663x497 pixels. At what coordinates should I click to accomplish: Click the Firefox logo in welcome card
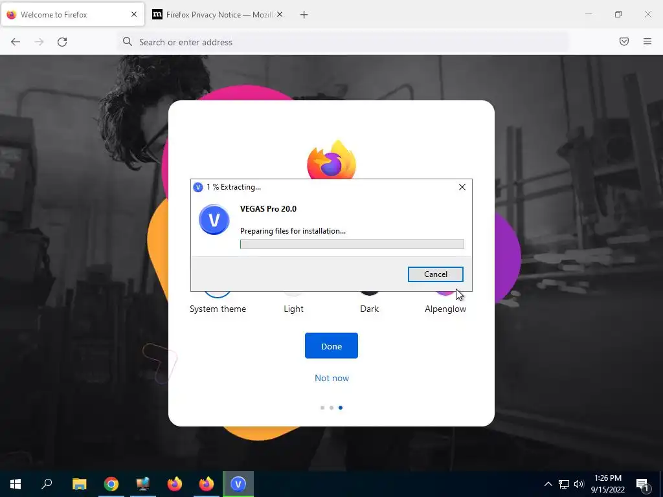(331, 159)
